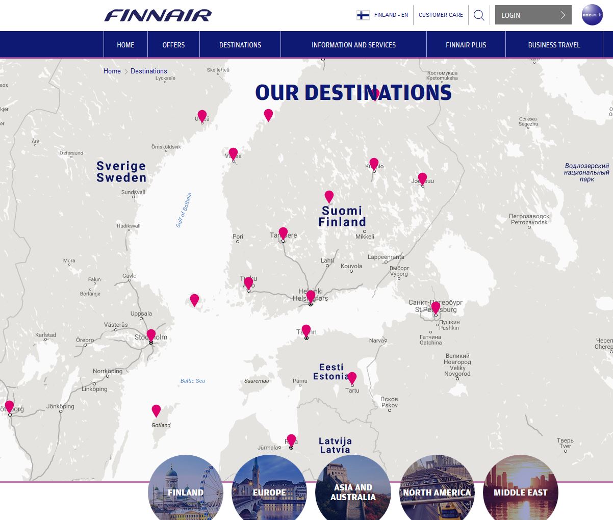Select the Tallinn map marker
This screenshot has height=520, width=613.
click(306, 330)
